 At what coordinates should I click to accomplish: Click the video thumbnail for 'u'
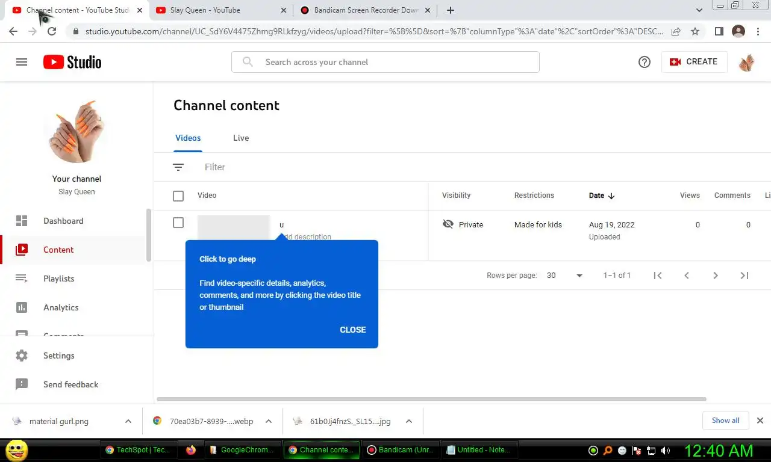click(x=234, y=227)
